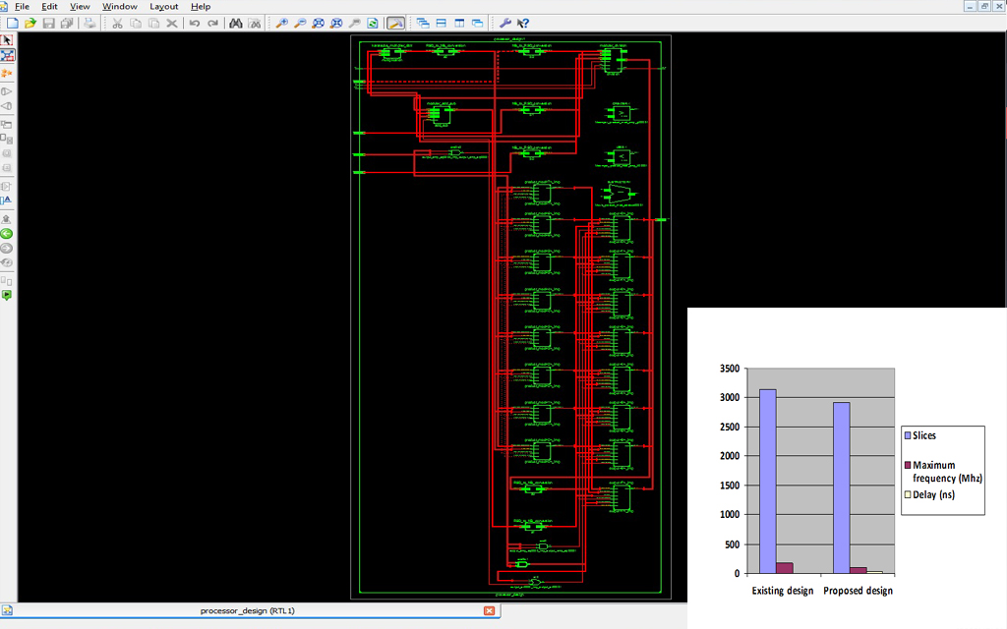Open the Window menu
This screenshot has width=1007, height=629.
point(120,7)
